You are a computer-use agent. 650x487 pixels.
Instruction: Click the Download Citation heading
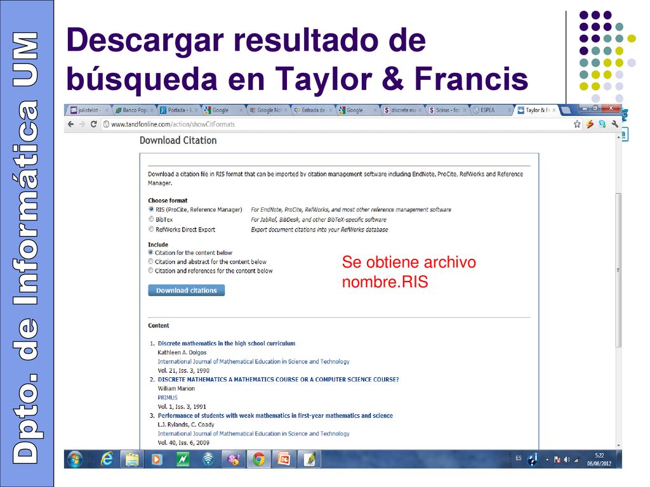pos(178,140)
